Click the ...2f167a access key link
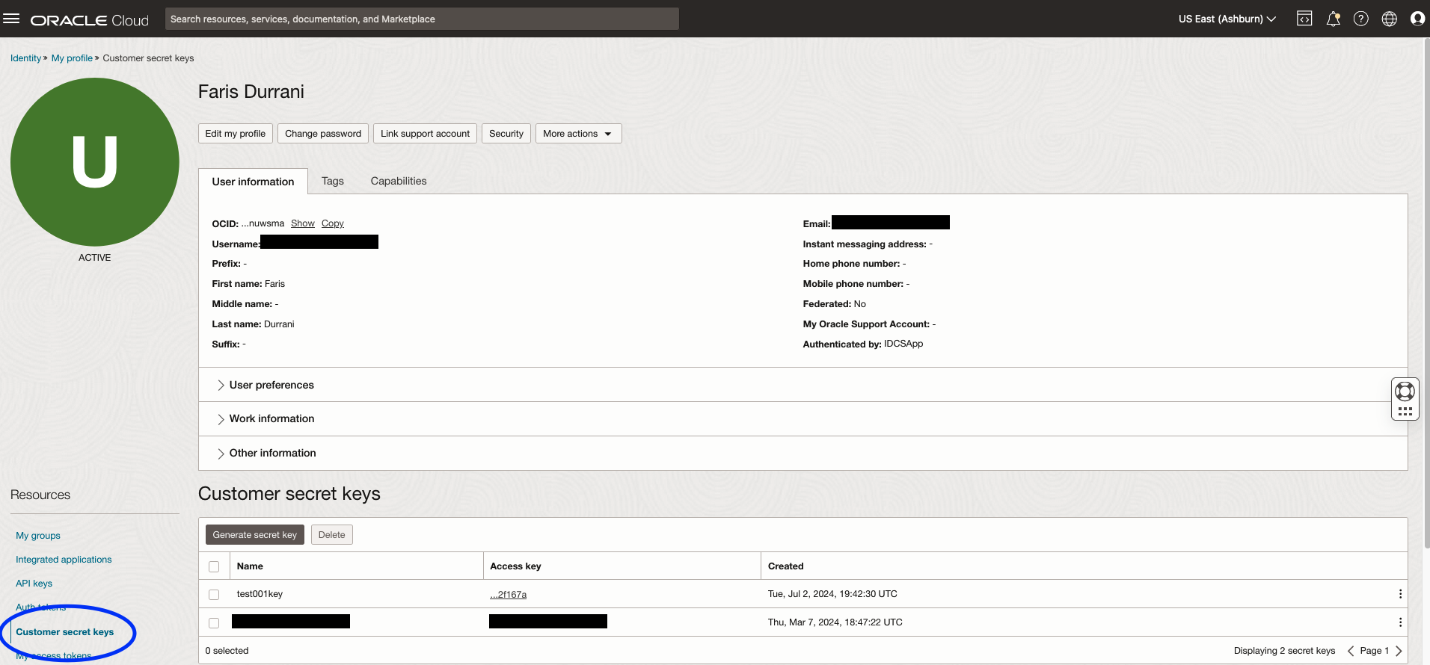Image resolution: width=1430 pixels, height=665 pixels. pos(509,595)
